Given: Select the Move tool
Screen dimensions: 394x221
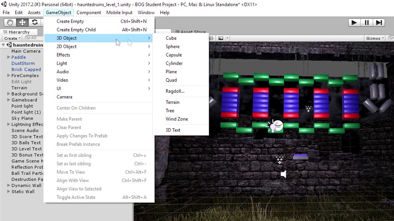Looking at the screenshot, I should point(22,22).
